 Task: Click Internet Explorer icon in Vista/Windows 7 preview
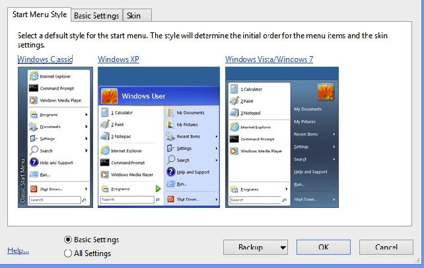coord(234,127)
